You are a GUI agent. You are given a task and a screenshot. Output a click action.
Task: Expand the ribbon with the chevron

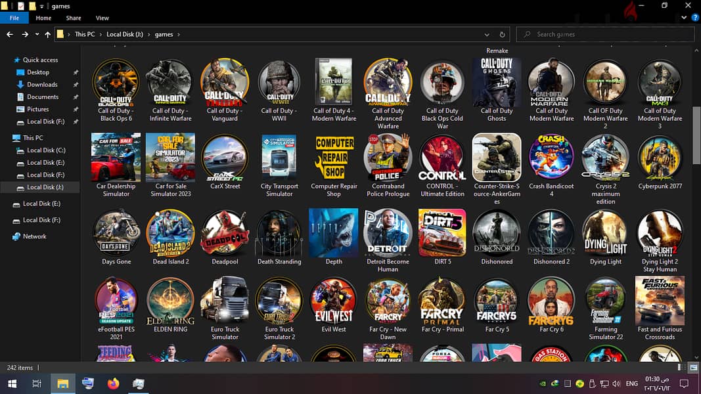pyautogui.click(x=684, y=18)
